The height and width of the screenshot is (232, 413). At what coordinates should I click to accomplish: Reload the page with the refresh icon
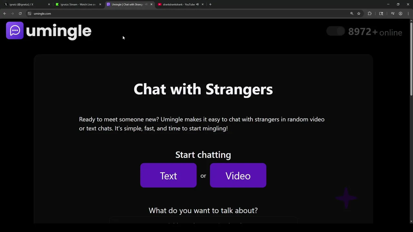tap(20, 14)
